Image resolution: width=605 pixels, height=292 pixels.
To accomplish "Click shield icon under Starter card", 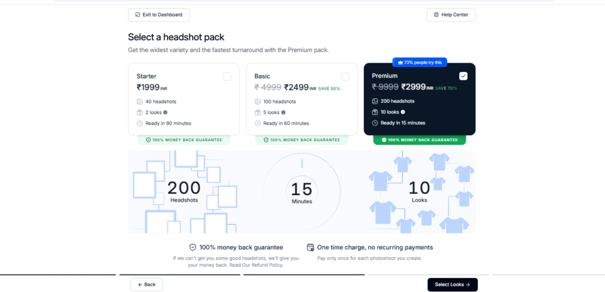I will click(148, 140).
